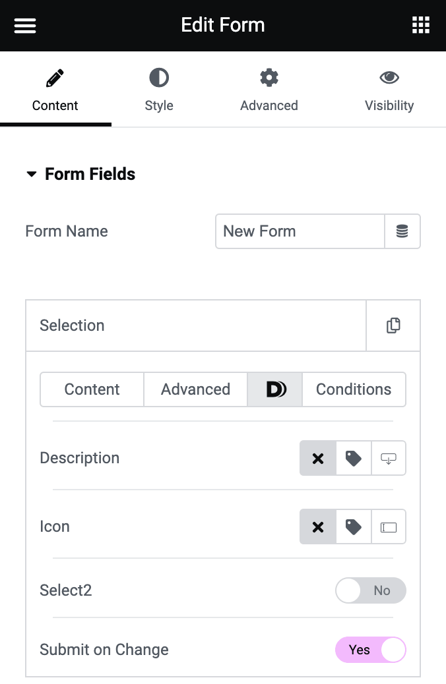Disable Submit on Change
The image size is (446, 684).
pyautogui.click(x=371, y=650)
